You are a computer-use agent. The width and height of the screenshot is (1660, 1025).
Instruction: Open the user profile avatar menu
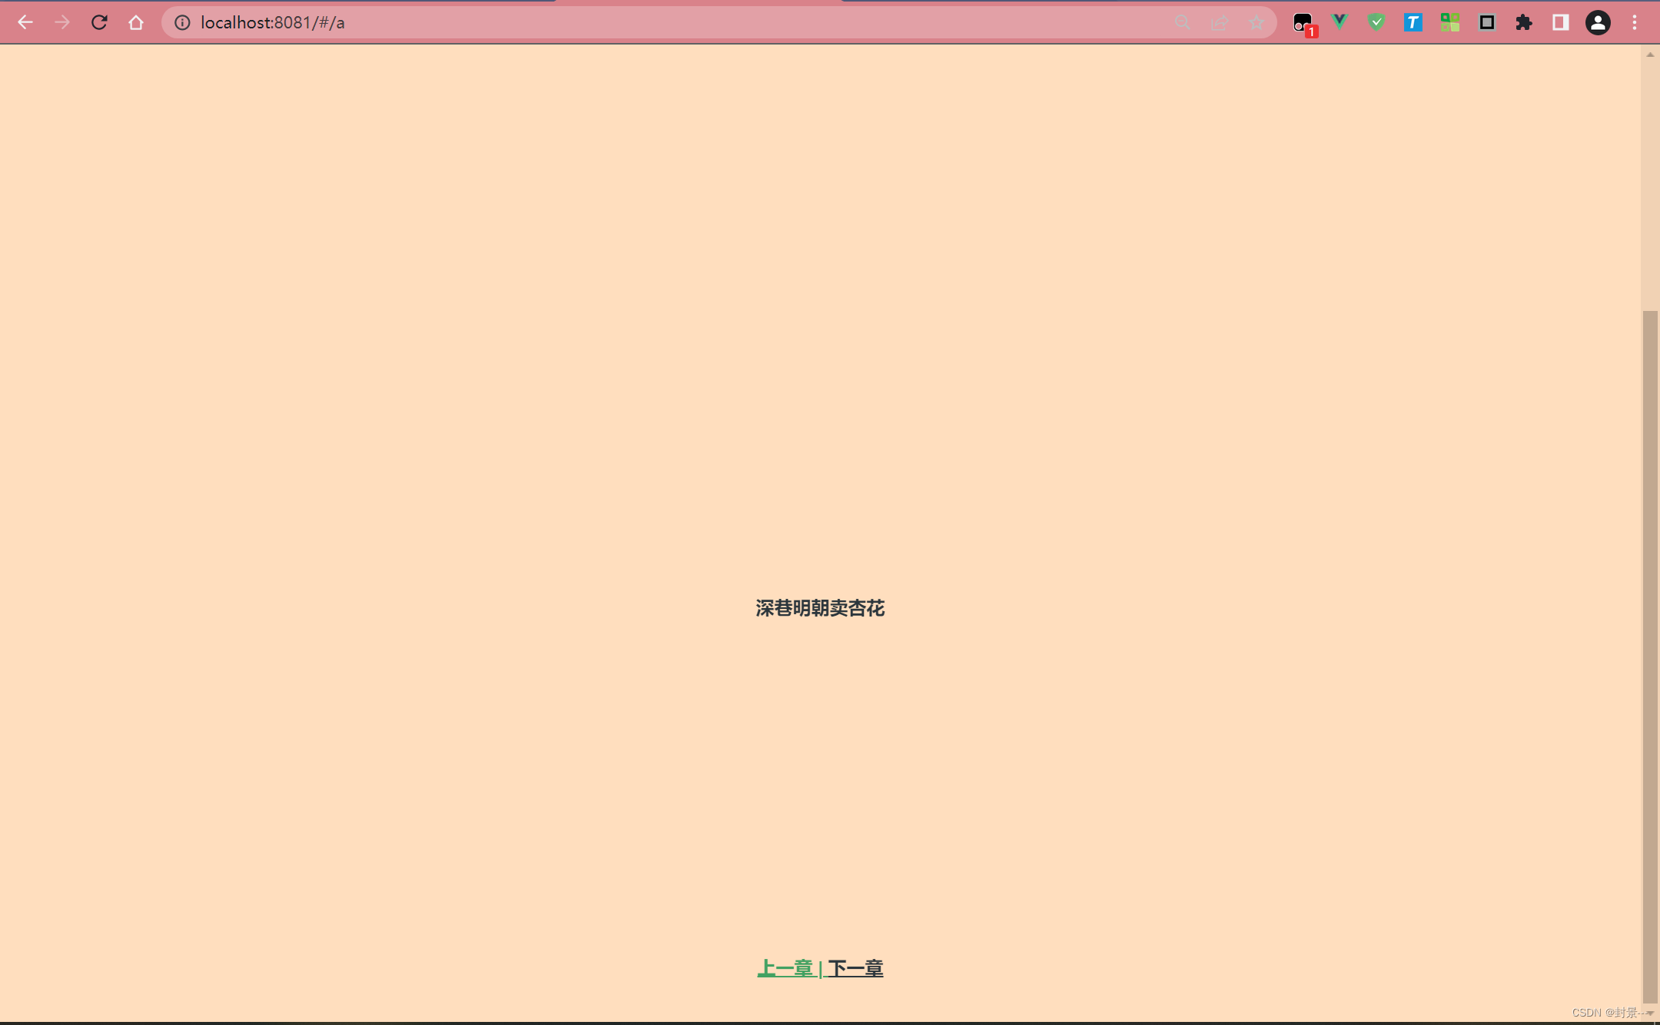[1598, 22]
